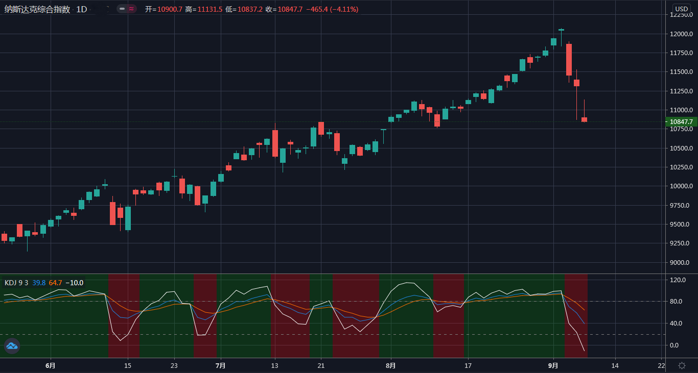Click the closing value 收=10847.7
Viewport: 698px width, 373px height.
[x=284, y=9]
